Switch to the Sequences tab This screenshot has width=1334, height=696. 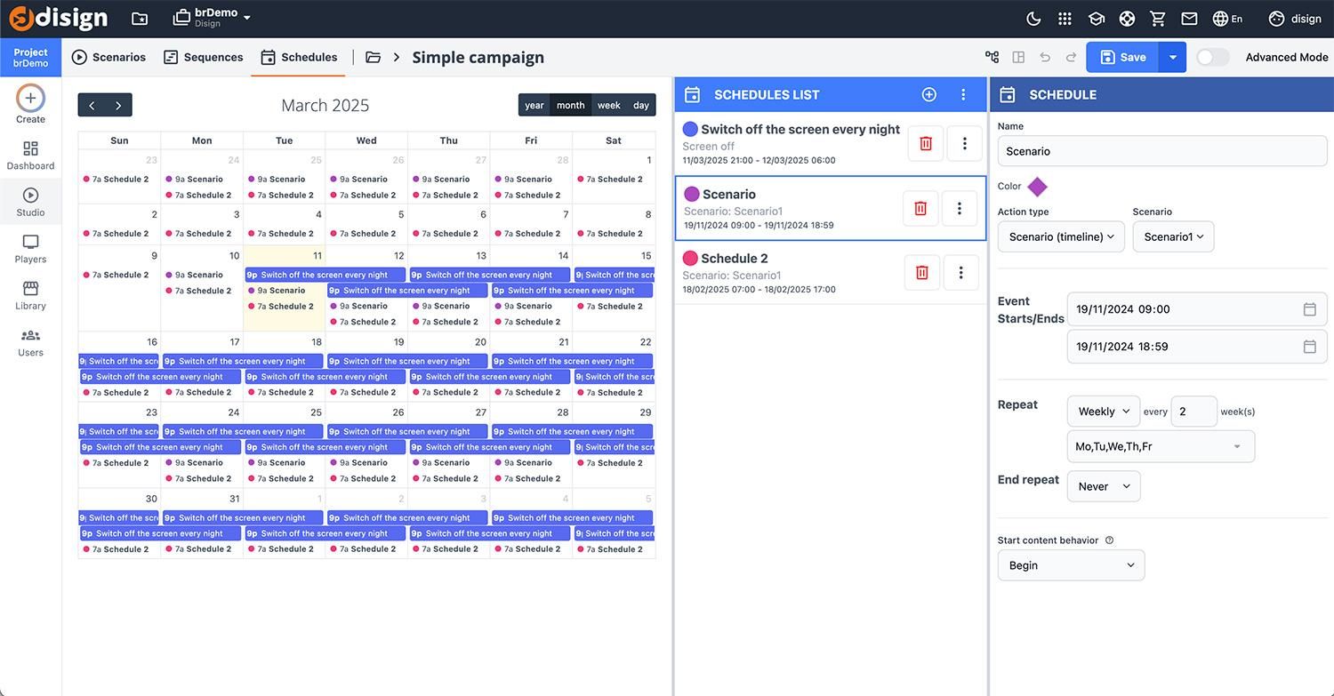click(x=203, y=57)
